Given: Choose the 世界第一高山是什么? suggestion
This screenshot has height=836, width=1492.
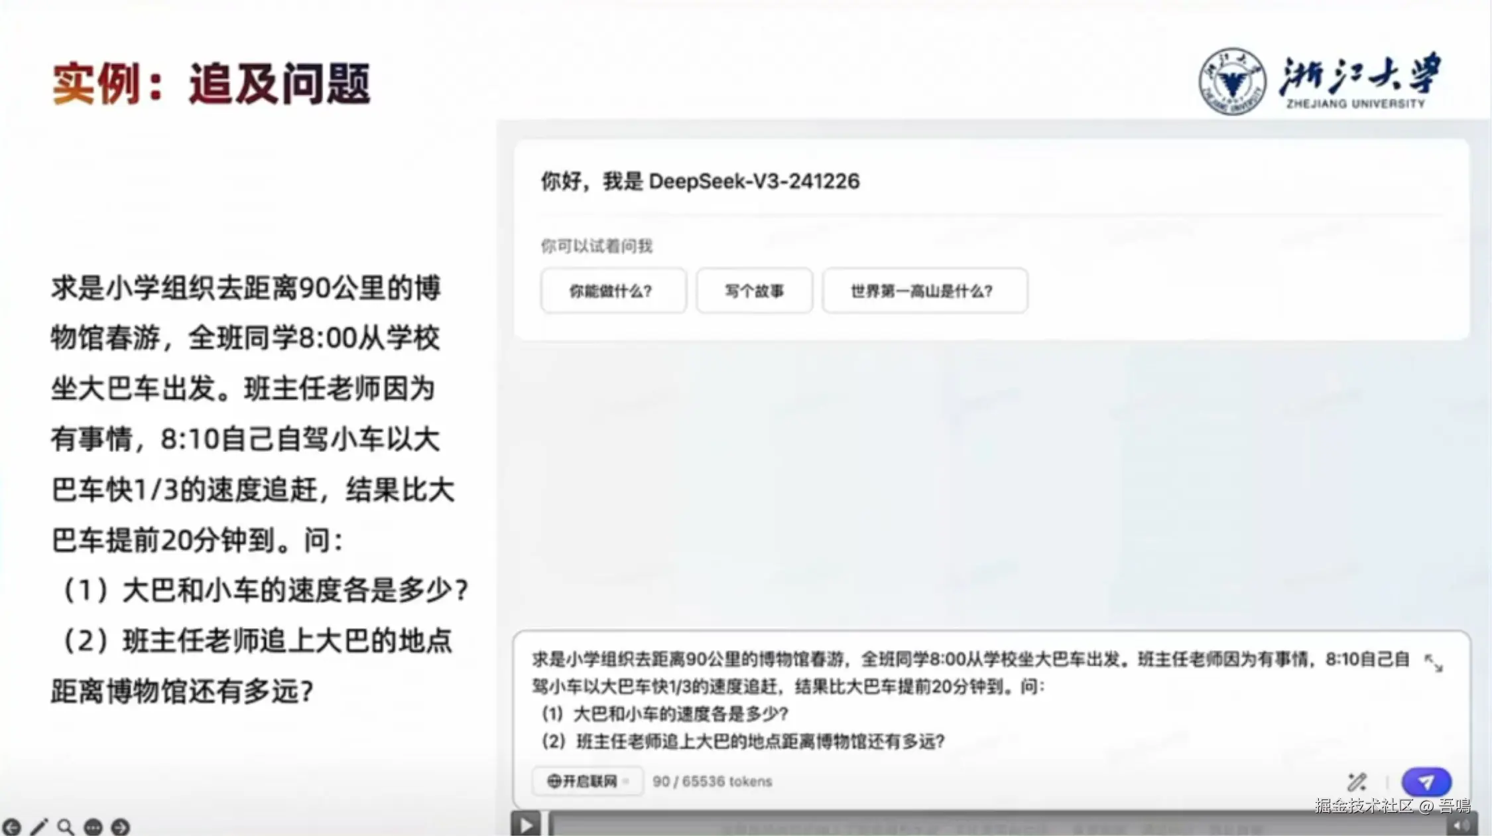Looking at the screenshot, I should (x=924, y=291).
